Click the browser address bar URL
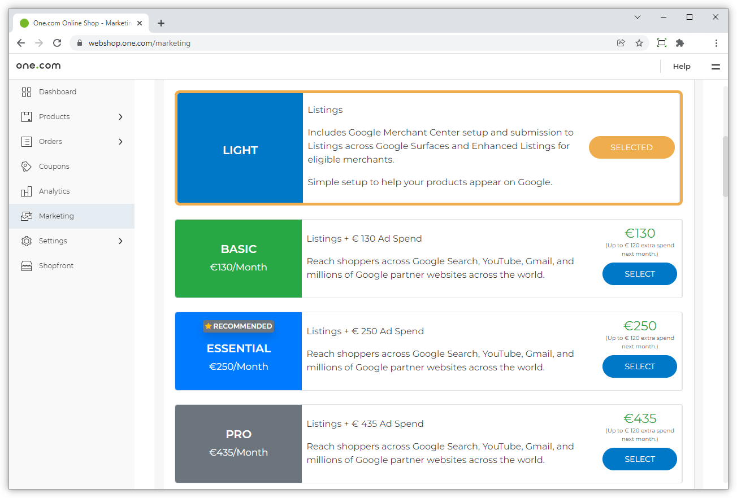 tap(140, 43)
